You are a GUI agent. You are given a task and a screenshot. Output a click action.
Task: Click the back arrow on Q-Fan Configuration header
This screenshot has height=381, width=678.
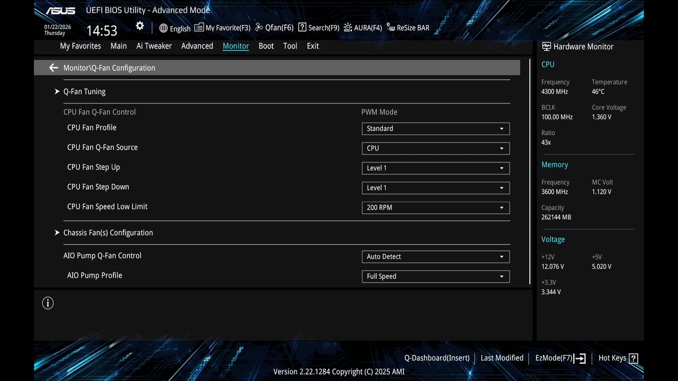pyautogui.click(x=53, y=68)
